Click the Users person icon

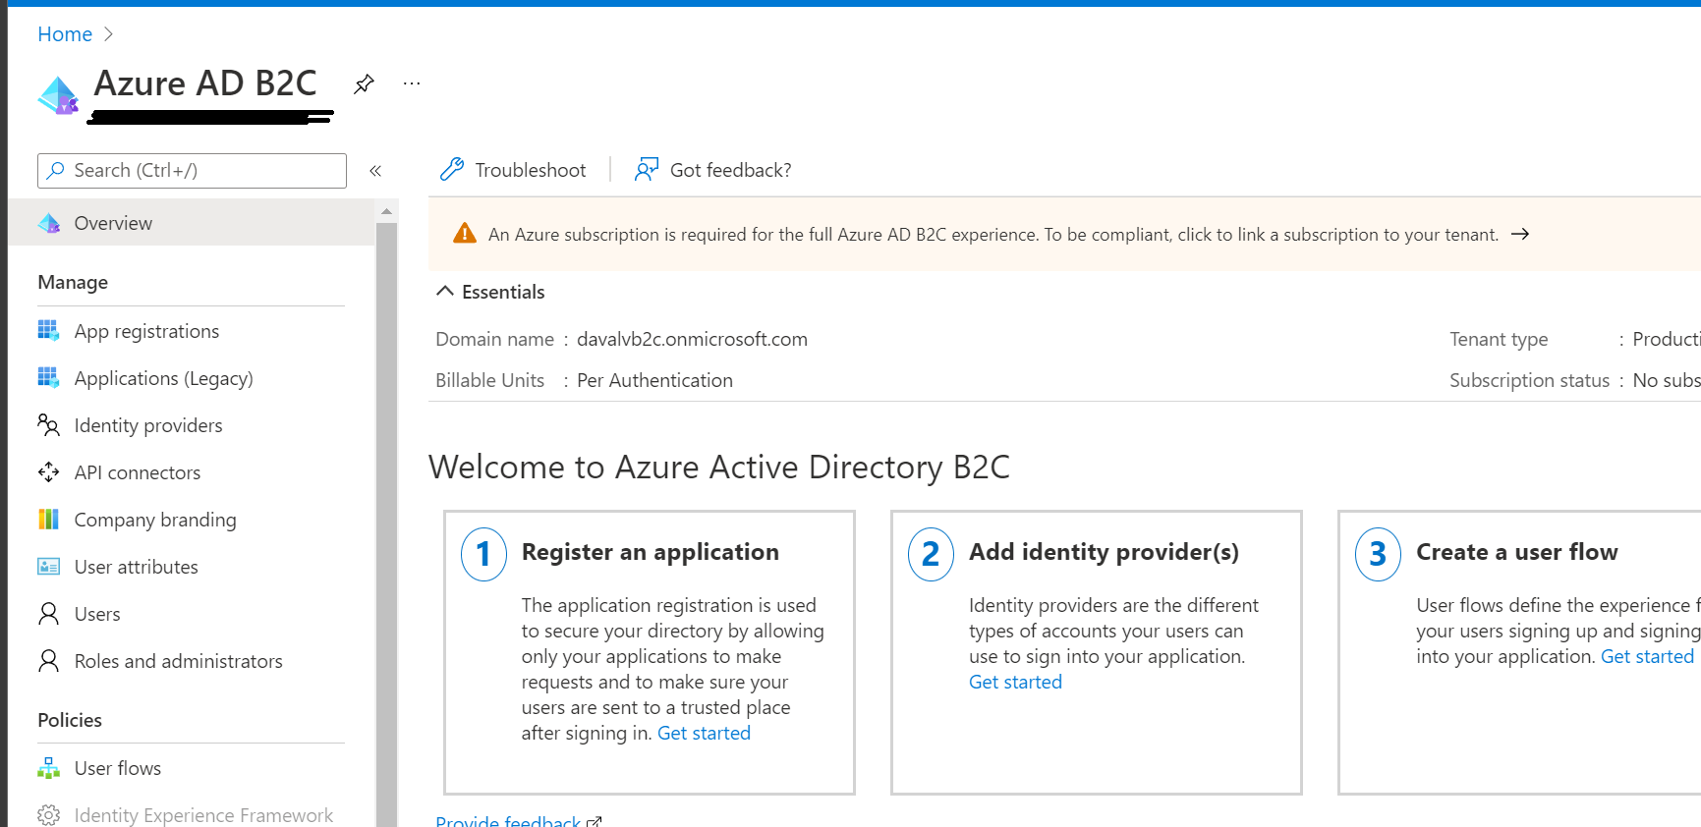(x=48, y=614)
